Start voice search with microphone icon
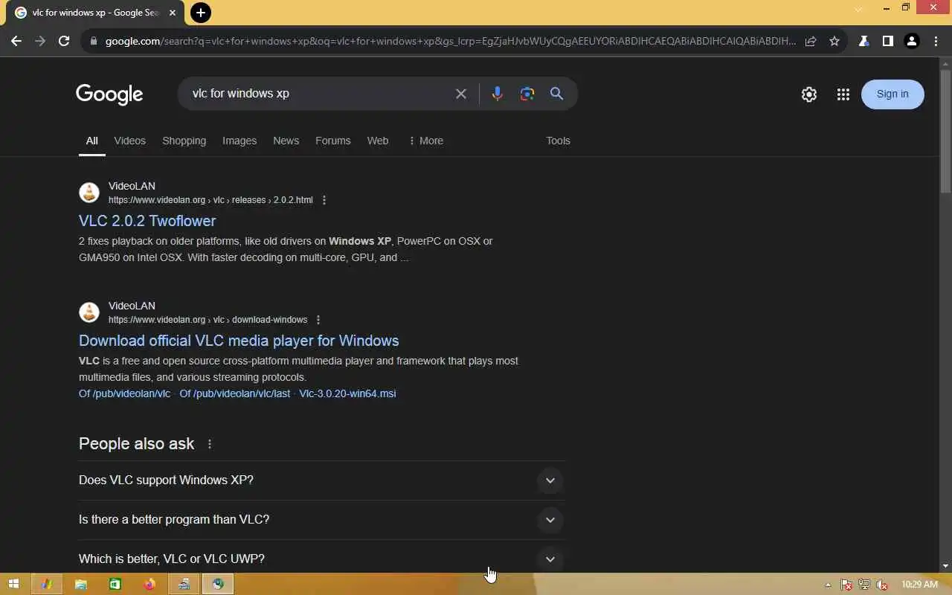This screenshot has height=595, width=952. tap(497, 94)
